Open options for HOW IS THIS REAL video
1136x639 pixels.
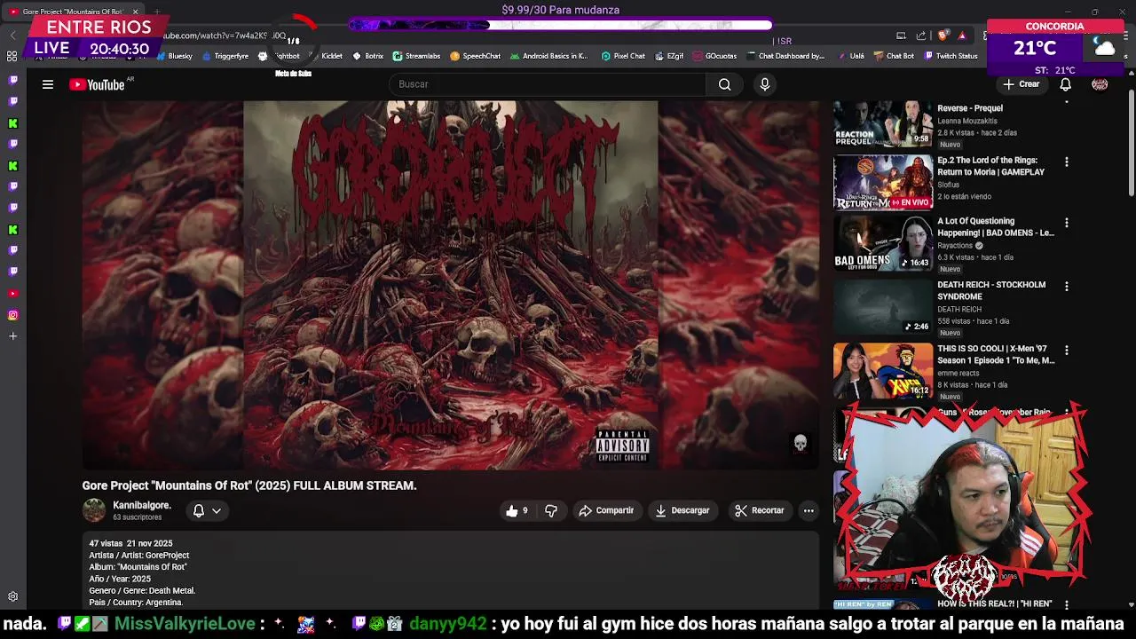1067,604
